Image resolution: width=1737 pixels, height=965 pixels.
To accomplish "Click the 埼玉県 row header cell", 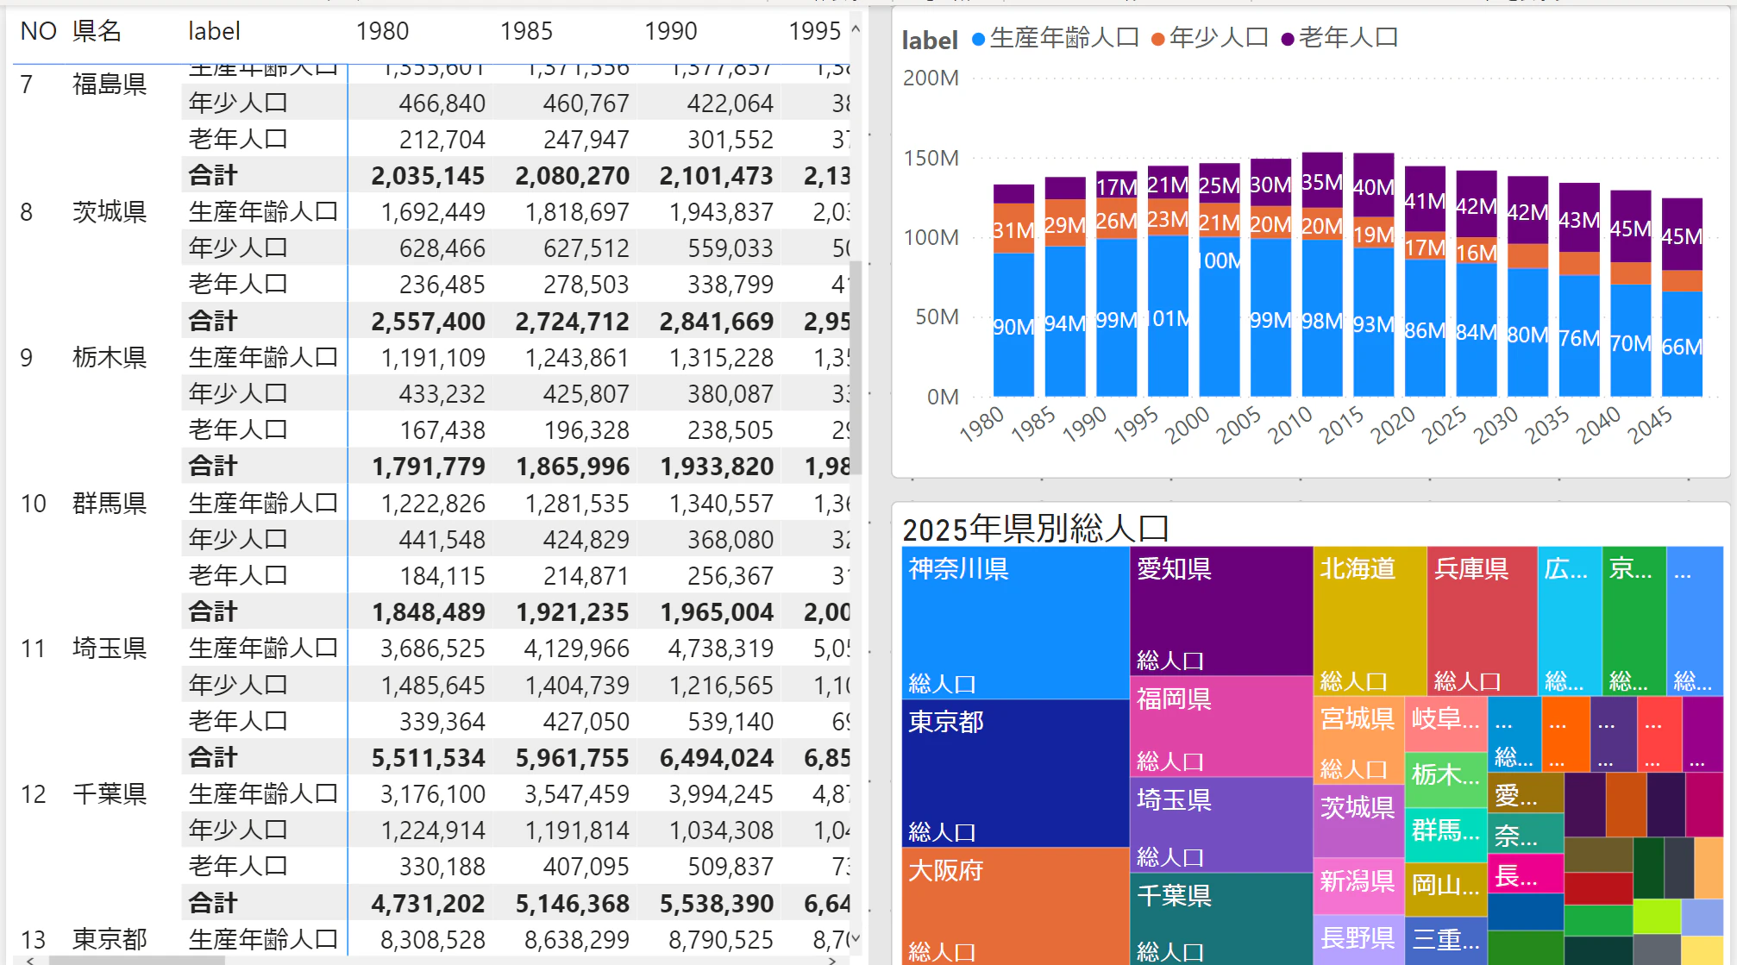I will [x=110, y=649].
